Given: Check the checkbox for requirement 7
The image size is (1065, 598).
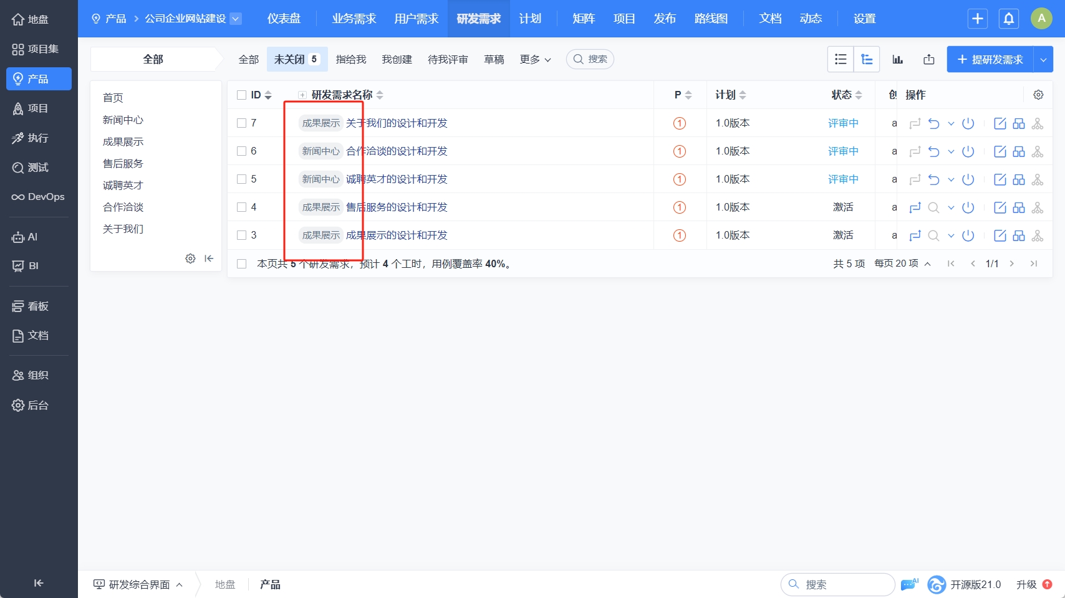Looking at the screenshot, I should pos(242,123).
